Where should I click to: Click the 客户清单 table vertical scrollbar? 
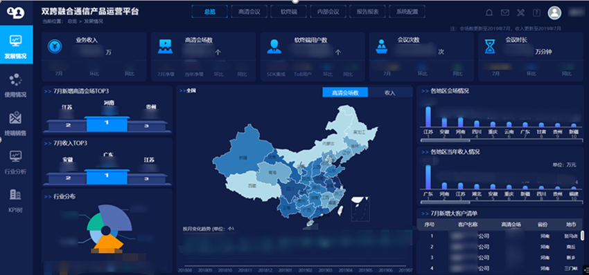point(582,236)
